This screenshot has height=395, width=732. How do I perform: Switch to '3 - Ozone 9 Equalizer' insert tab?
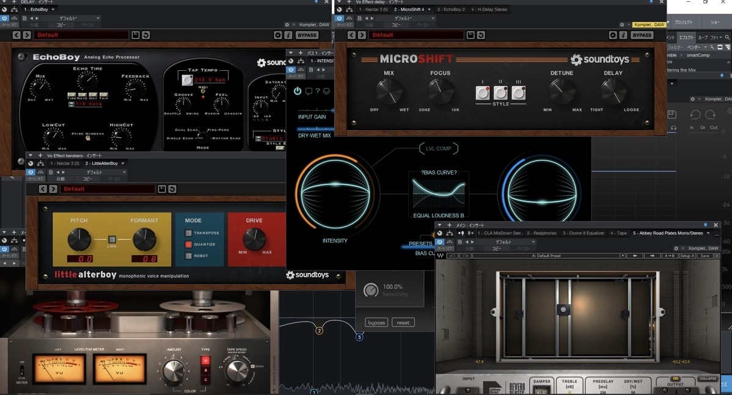584,233
